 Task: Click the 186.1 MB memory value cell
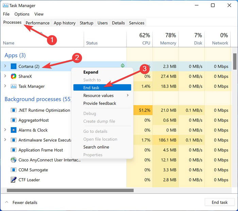[x=166, y=140]
